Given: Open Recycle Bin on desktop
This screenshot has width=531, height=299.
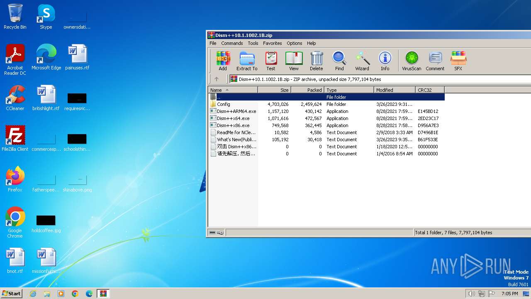Looking at the screenshot, I should pyautogui.click(x=15, y=17).
